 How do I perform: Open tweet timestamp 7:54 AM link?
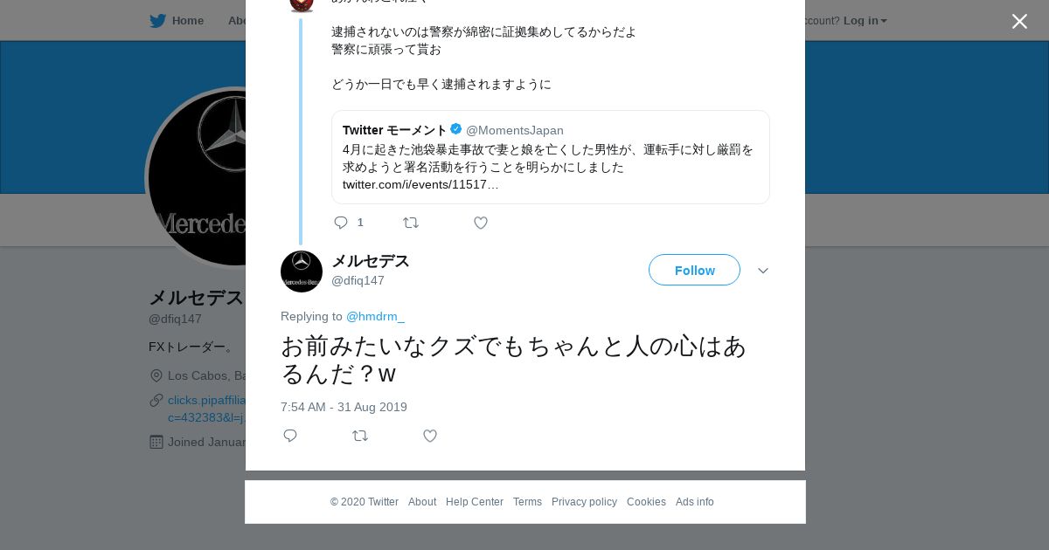click(x=344, y=407)
